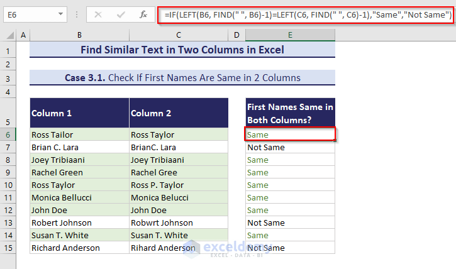Click cell containing Robwrt Johnson

[x=179, y=222]
